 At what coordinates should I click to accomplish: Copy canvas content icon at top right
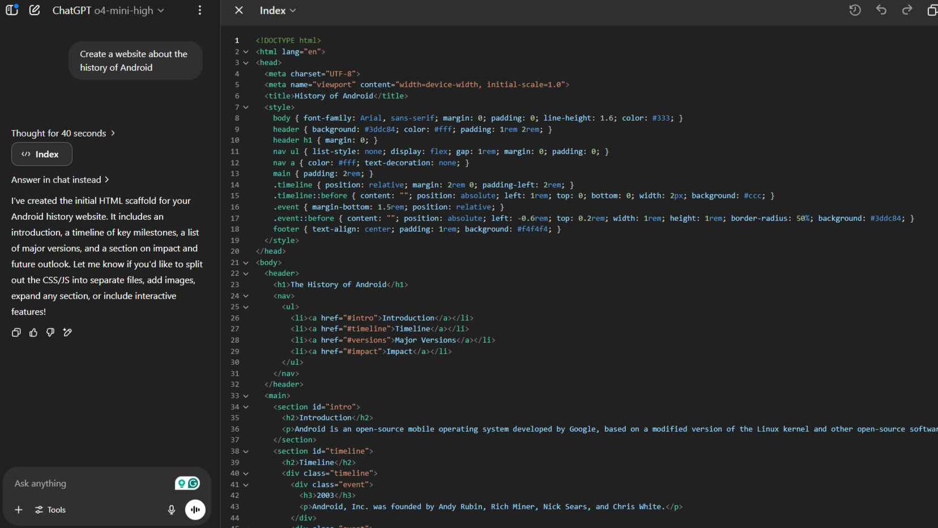(932, 10)
